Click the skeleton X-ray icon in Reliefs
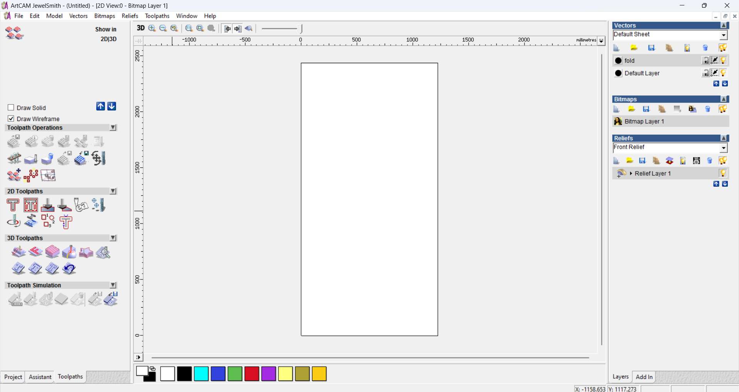Viewport: 739px width, 392px height. point(697,161)
